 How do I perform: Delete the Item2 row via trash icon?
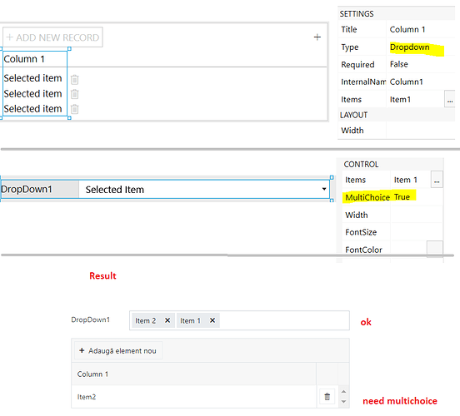coord(327,397)
